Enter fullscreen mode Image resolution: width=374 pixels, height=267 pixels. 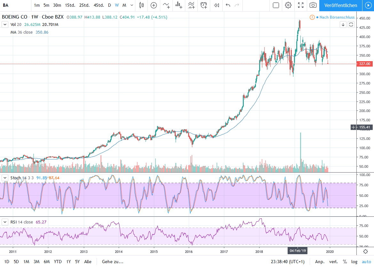301,5
